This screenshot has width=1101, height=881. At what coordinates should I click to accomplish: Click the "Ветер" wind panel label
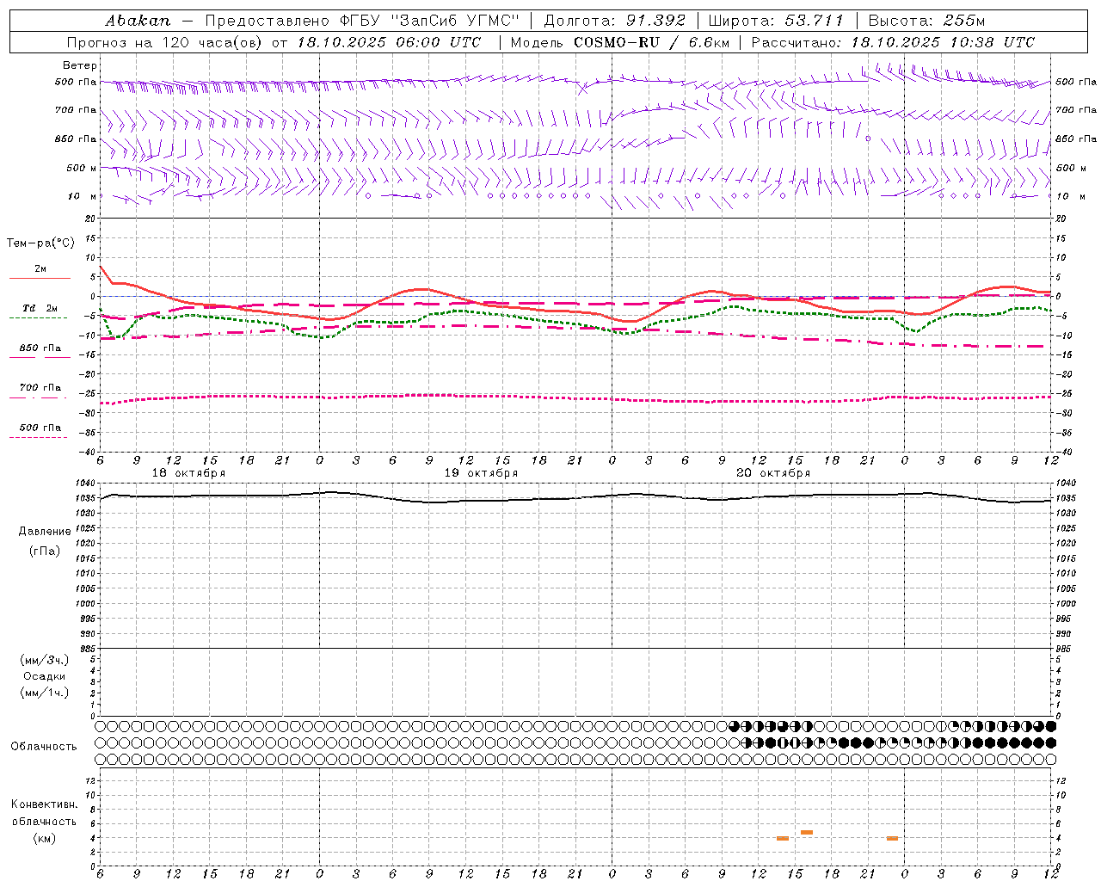pos(80,65)
